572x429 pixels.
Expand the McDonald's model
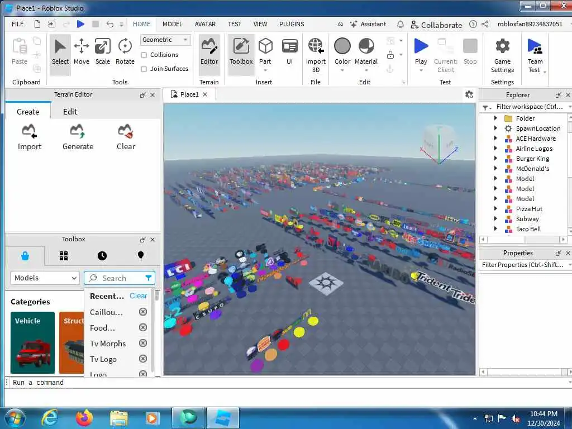point(495,169)
